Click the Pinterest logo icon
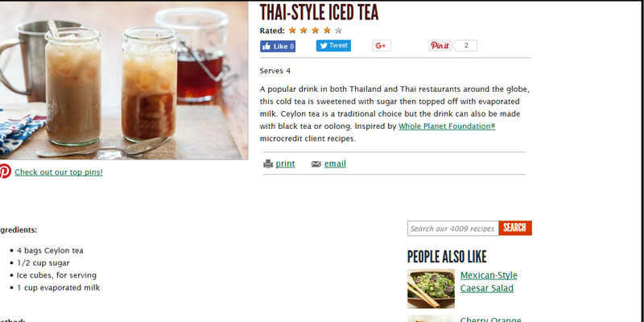This screenshot has height=322, width=644. [5, 171]
